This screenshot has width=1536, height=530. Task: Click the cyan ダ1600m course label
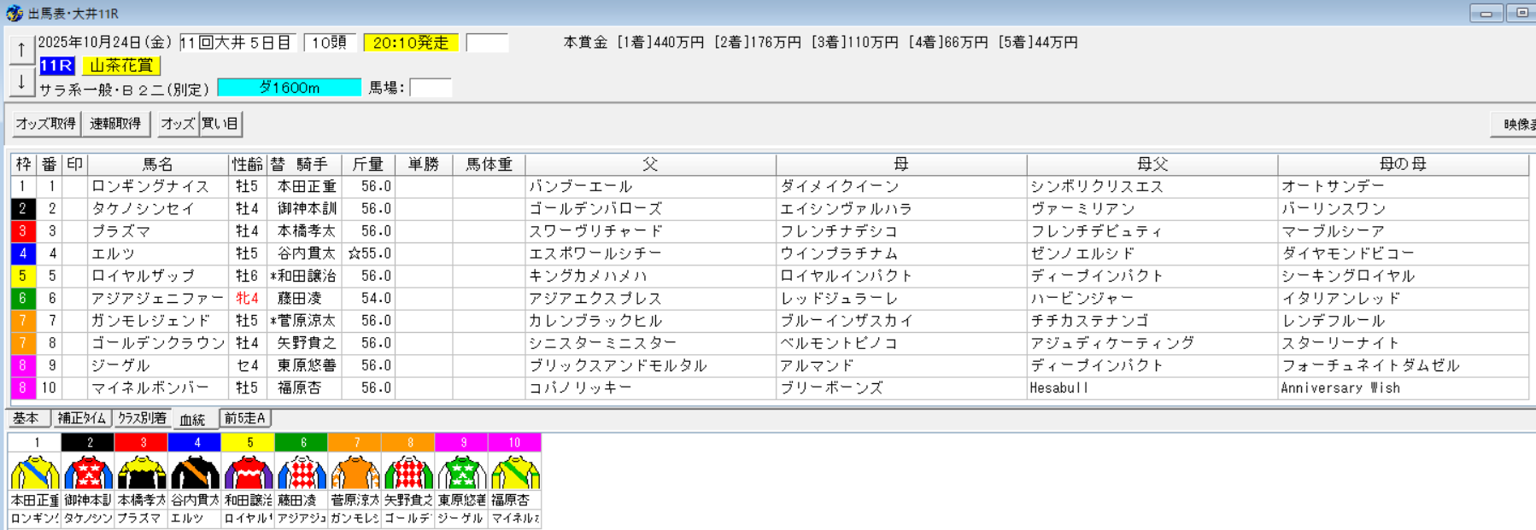pyautogui.click(x=290, y=88)
